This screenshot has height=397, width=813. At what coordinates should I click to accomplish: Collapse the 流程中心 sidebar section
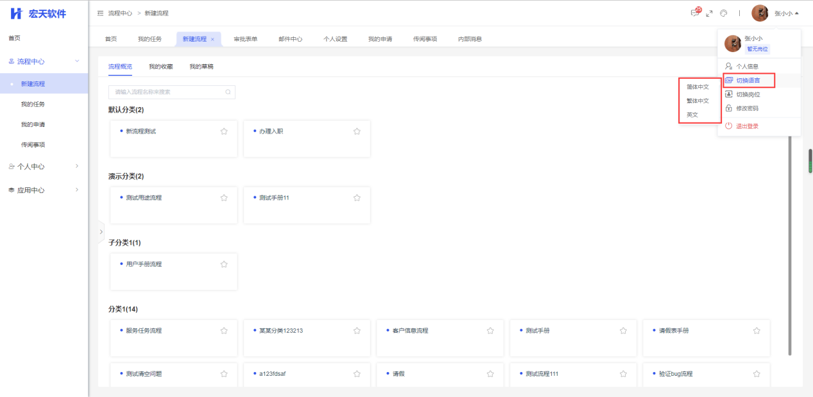77,62
